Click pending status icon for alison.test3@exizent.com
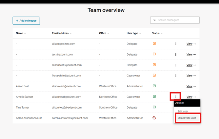 click(x=154, y=65)
